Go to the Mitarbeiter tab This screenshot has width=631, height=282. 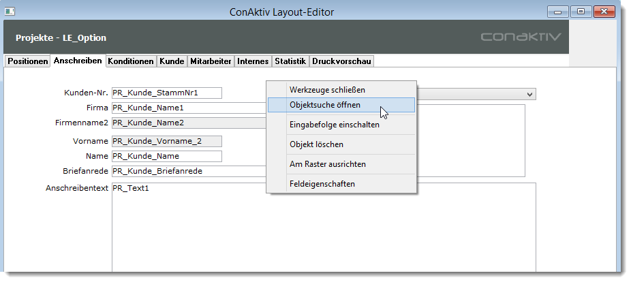tap(210, 61)
